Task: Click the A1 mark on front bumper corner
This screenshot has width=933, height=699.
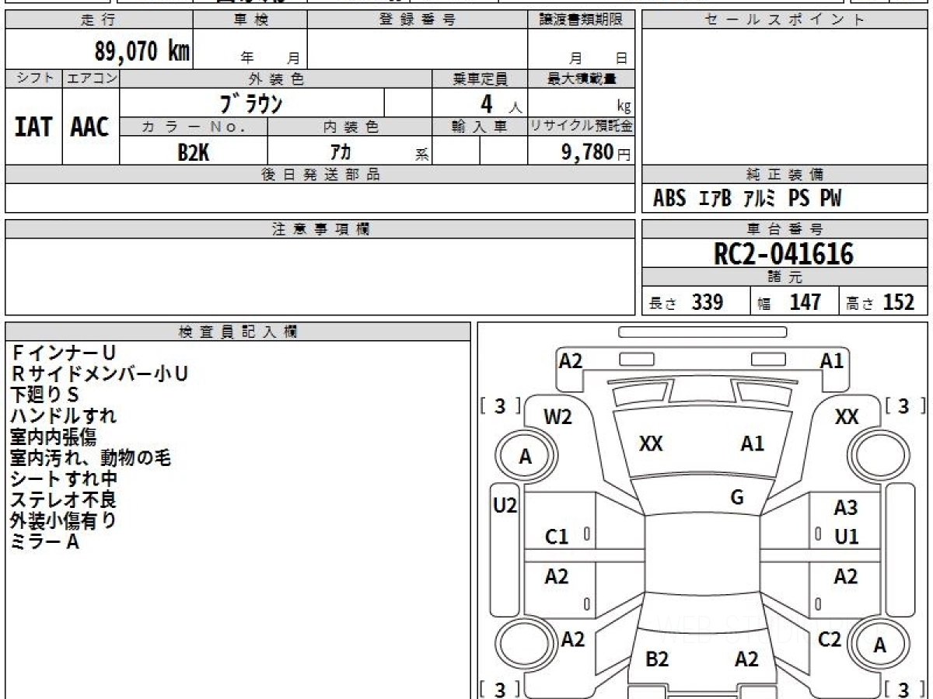Action: (x=832, y=360)
